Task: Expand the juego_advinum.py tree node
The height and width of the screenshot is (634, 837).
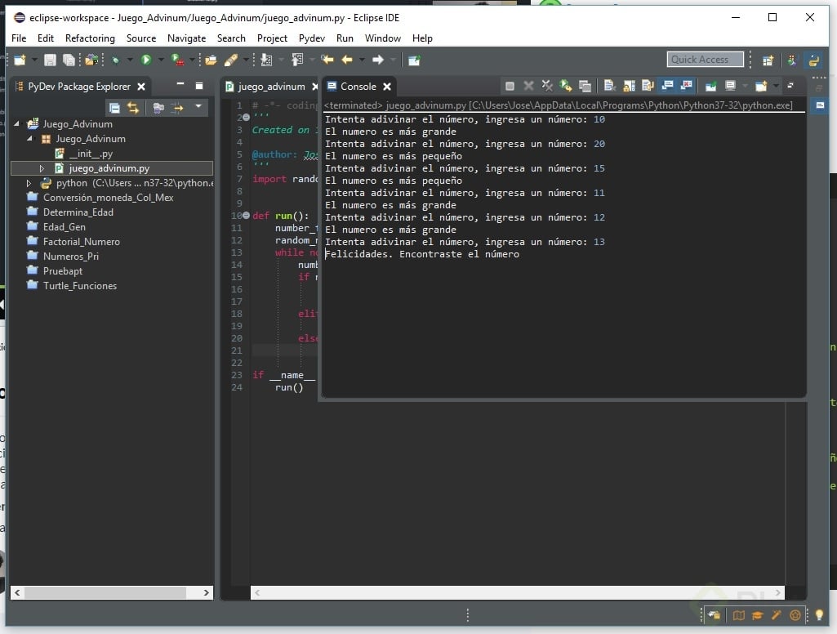Action: point(42,168)
